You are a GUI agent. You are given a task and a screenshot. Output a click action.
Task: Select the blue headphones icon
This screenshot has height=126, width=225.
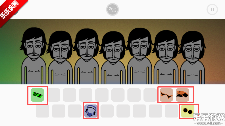click(x=91, y=111)
